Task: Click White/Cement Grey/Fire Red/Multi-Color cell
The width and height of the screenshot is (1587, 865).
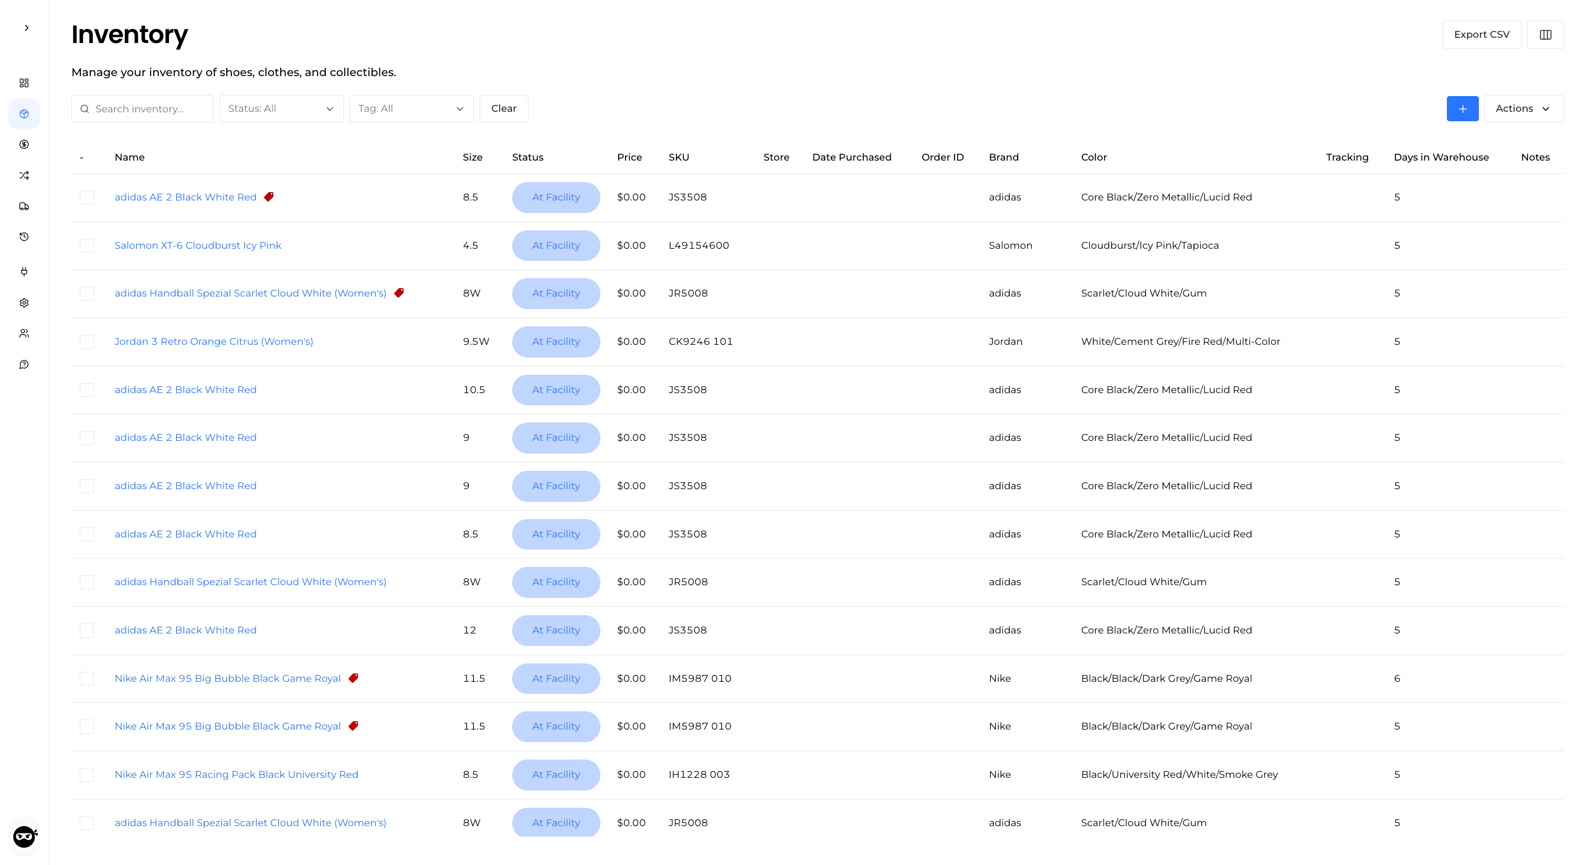Action: tap(1180, 341)
